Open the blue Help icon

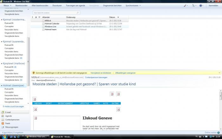tap(201, 6)
